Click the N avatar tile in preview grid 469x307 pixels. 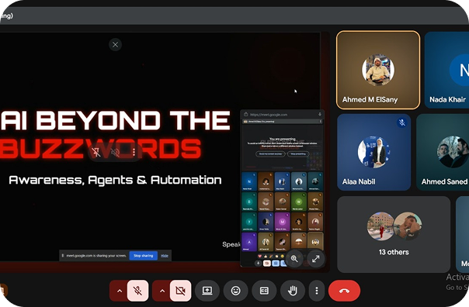click(x=249, y=181)
